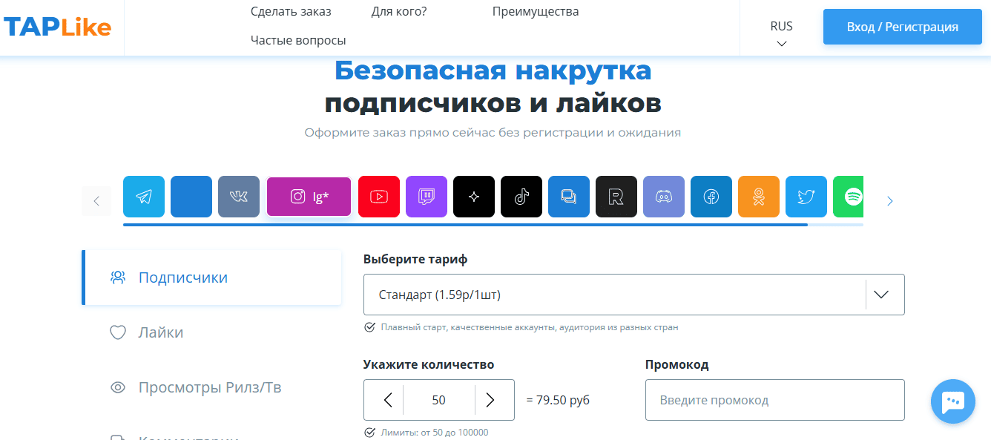Screen dimensions: 991x440
Task: Click the 'Лимиты: от 50 до 100000' note
Action: (x=435, y=433)
